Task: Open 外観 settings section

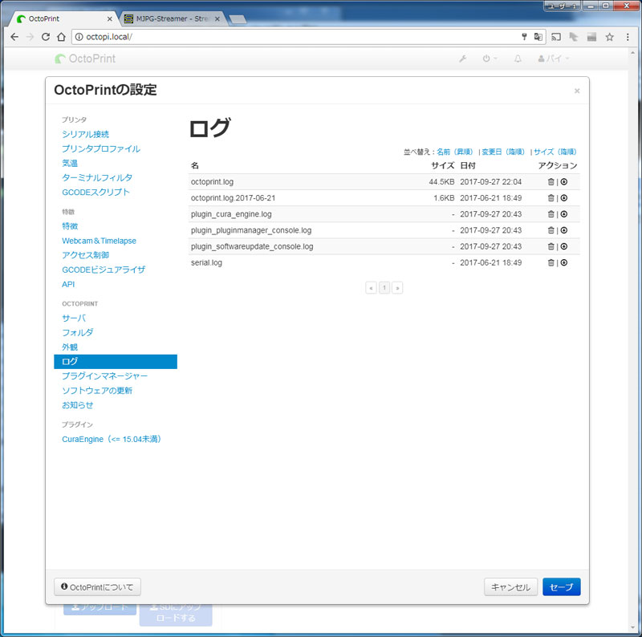Action: click(70, 347)
